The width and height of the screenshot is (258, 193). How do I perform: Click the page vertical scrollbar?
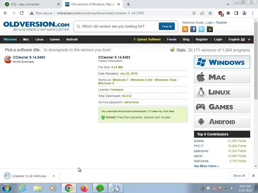point(256,61)
